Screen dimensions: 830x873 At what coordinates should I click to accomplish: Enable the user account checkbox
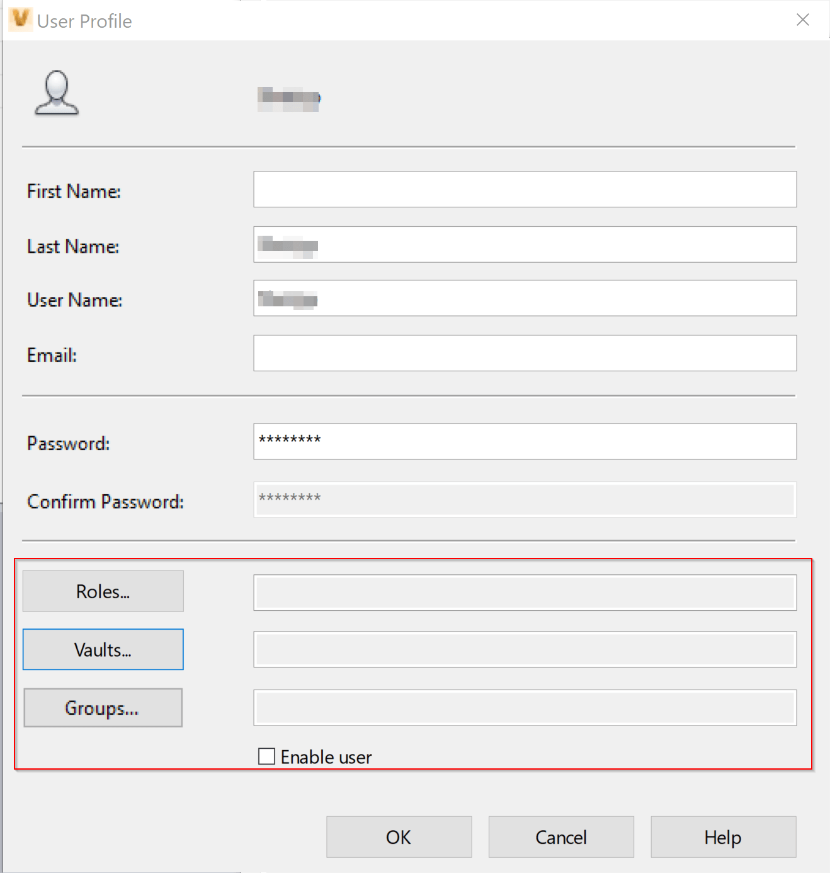(x=266, y=755)
